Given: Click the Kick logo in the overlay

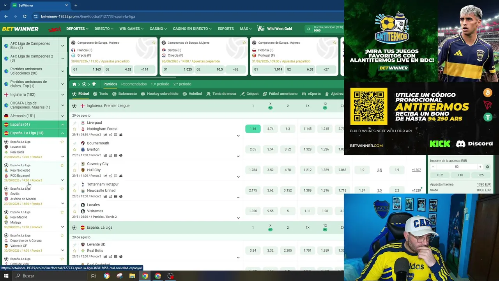Looking at the screenshot, I should pyautogui.click(x=440, y=144).
